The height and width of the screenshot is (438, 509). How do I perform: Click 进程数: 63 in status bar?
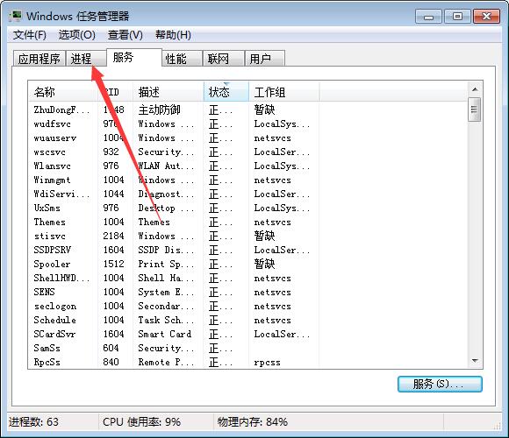tap(33, 422)
